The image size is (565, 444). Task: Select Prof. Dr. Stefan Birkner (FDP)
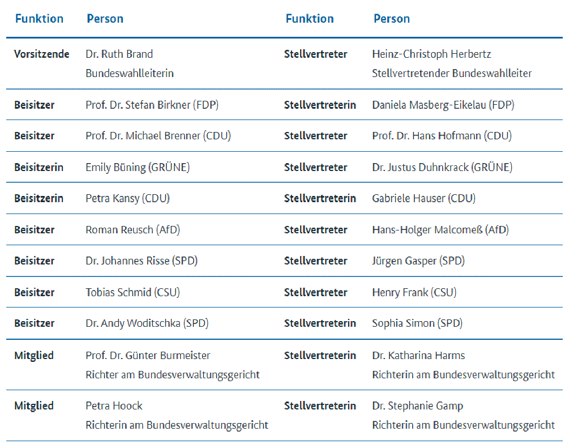(152, 105)
